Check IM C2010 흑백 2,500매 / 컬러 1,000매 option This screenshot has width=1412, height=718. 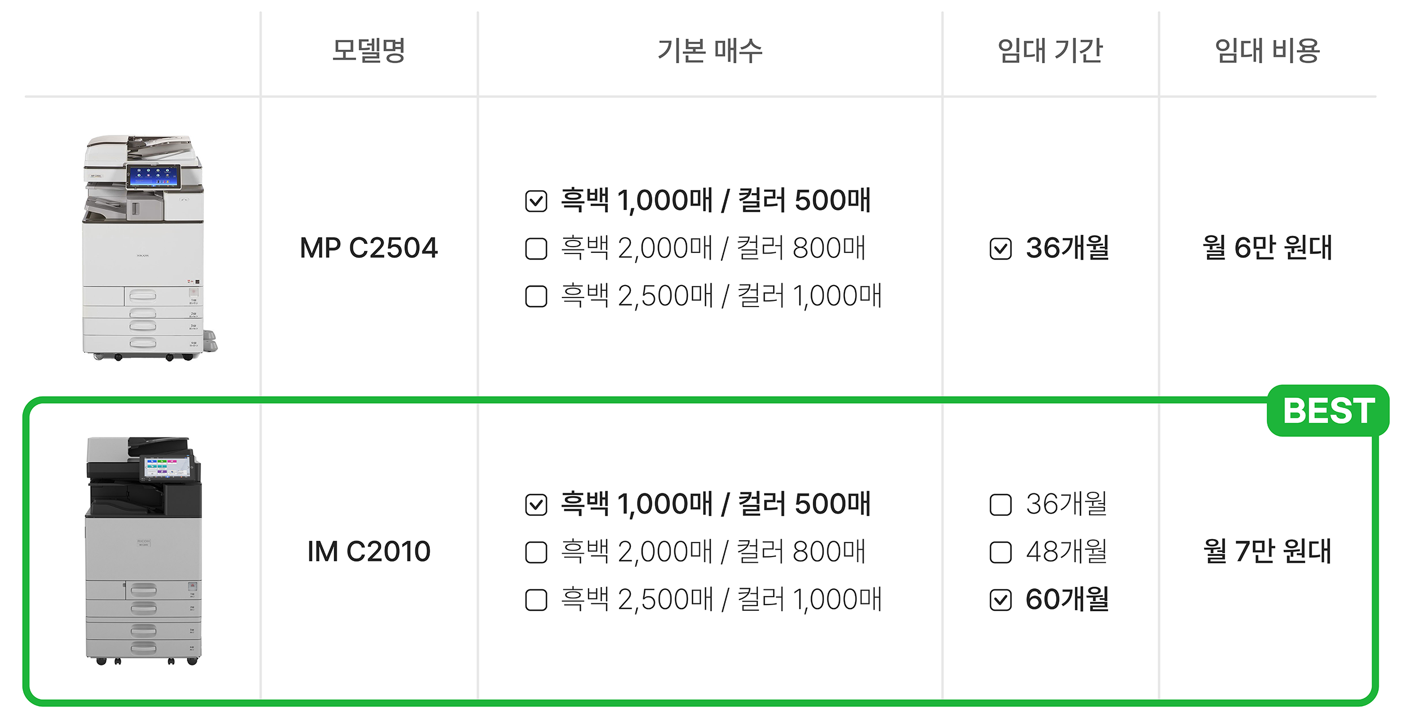[x=536, y=600]
